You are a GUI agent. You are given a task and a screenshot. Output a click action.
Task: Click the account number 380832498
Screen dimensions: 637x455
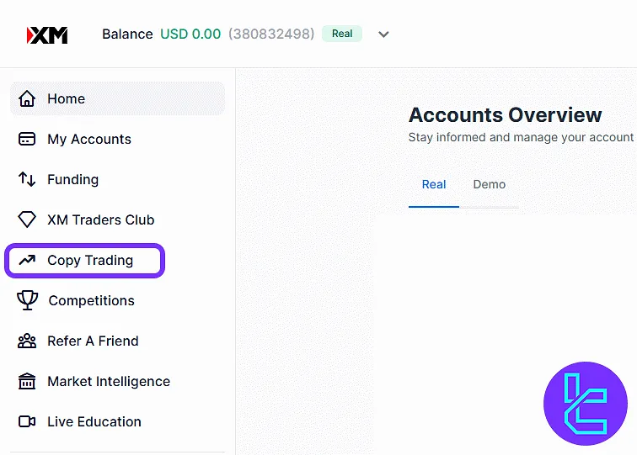tap(271, 34)
